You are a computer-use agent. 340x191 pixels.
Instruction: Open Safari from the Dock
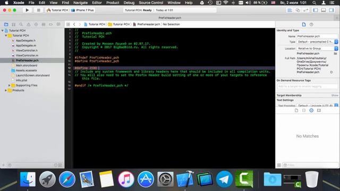tap(67, 179)
